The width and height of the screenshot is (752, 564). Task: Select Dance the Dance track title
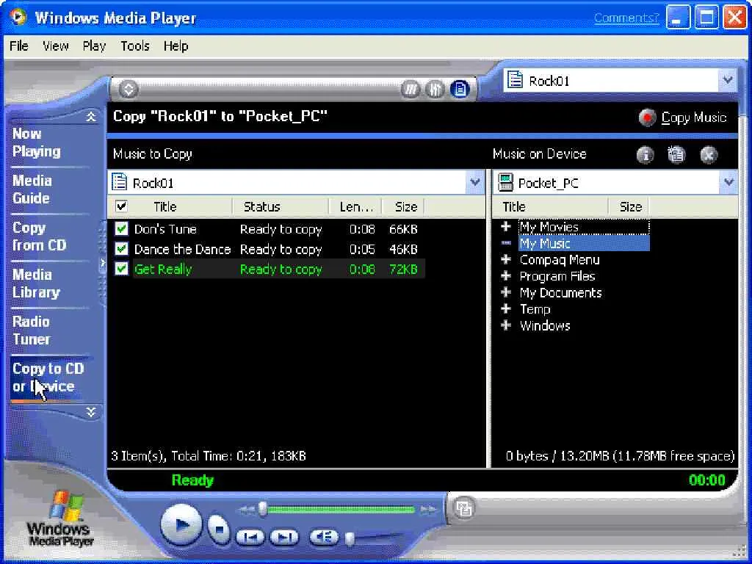click(x=182, y=250)
